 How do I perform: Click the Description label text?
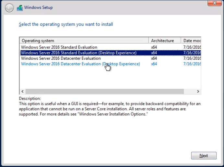(30, 98)
